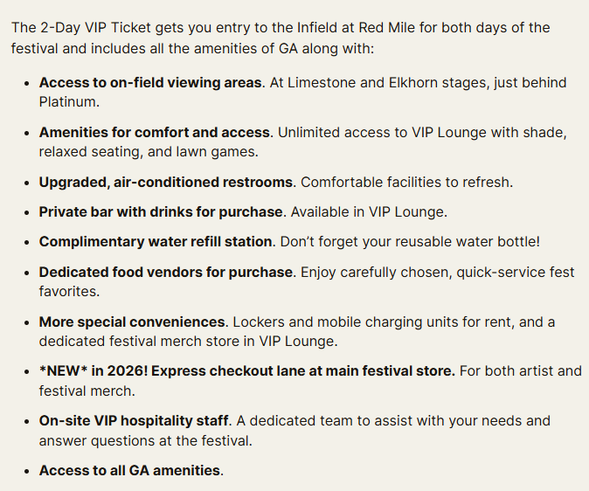Click the "2-Day VIP Ticket" intro paragraph

click(281, 37)
